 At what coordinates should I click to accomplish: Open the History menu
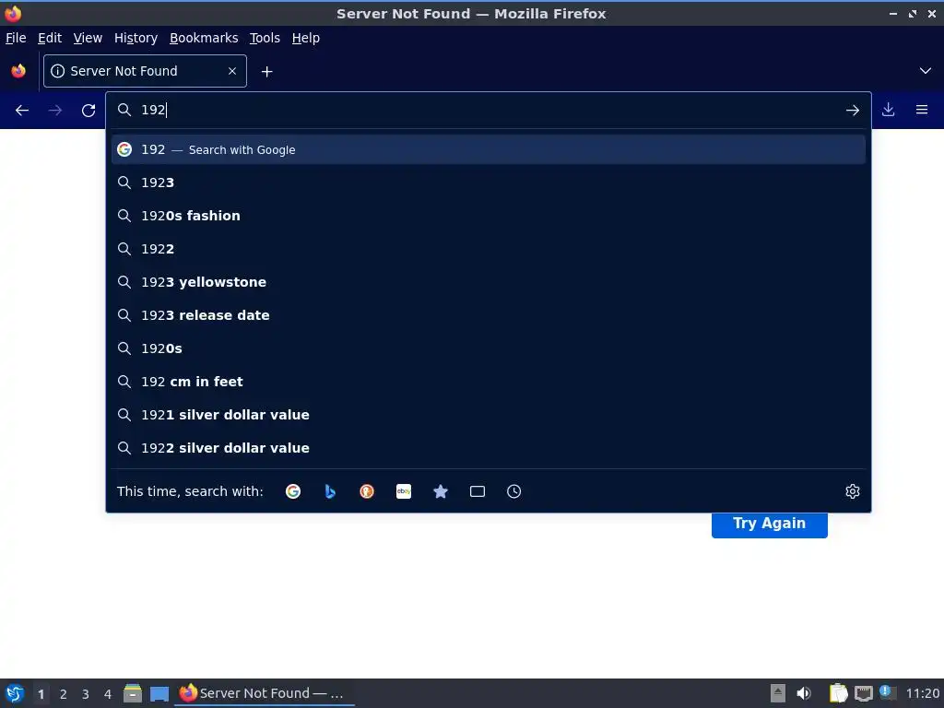pos(136,38)
